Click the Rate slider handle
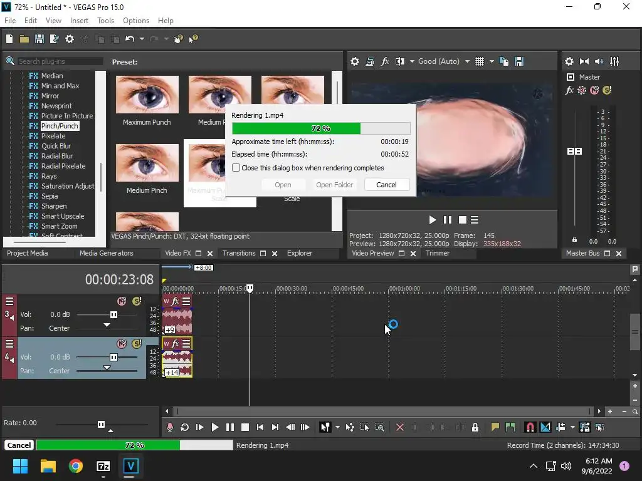642x481 pixels. tap(101, 424)
